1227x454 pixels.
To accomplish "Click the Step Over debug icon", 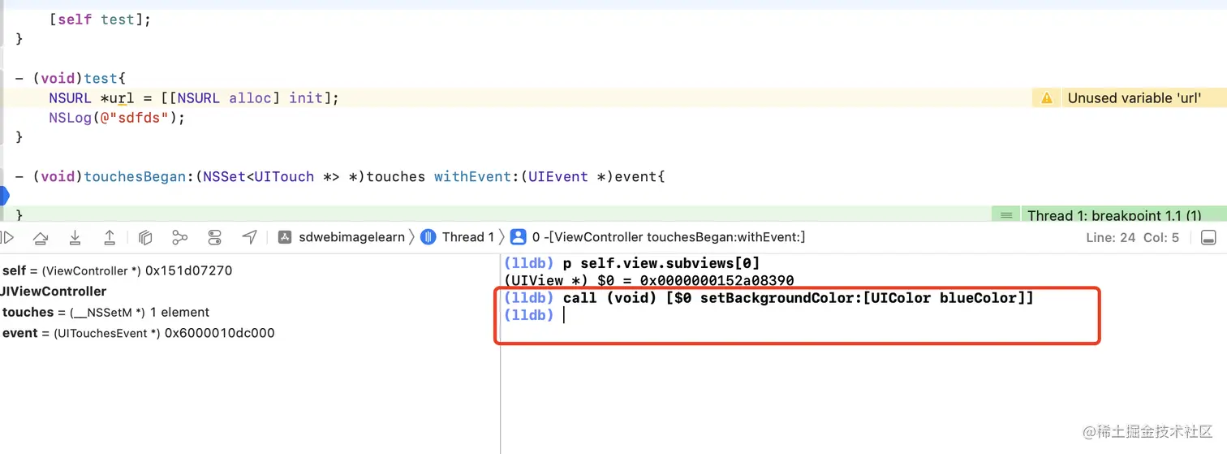I will click(x=40, y=237).
